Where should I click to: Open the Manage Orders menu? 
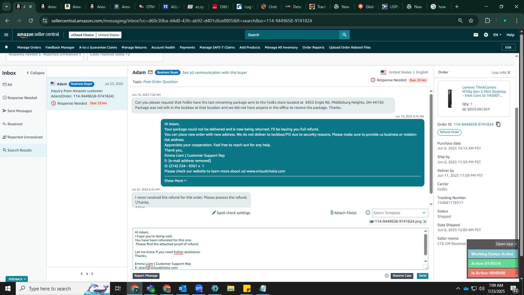[x=29, y=47]
